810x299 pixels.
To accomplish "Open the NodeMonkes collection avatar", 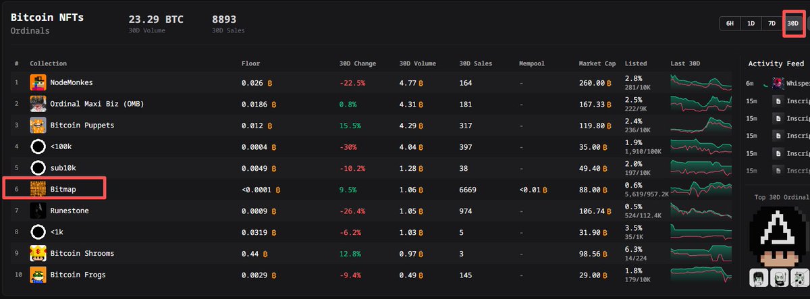I will (x=38, y=82).
